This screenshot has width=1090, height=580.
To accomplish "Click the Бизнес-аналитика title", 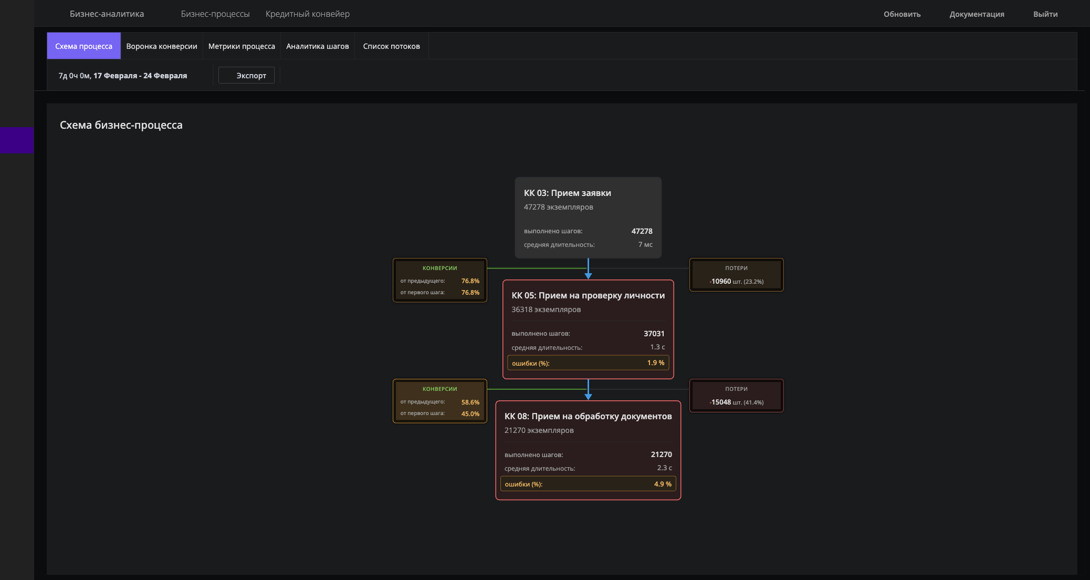I will click(107, 14).
